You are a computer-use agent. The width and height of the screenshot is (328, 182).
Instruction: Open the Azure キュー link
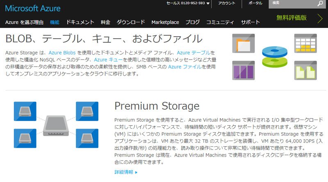coord(108,60)
